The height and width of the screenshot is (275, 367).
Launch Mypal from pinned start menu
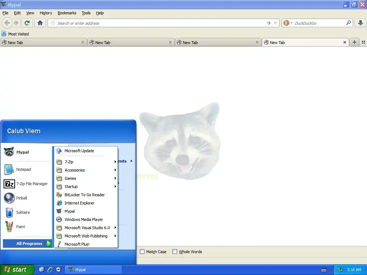27,152
